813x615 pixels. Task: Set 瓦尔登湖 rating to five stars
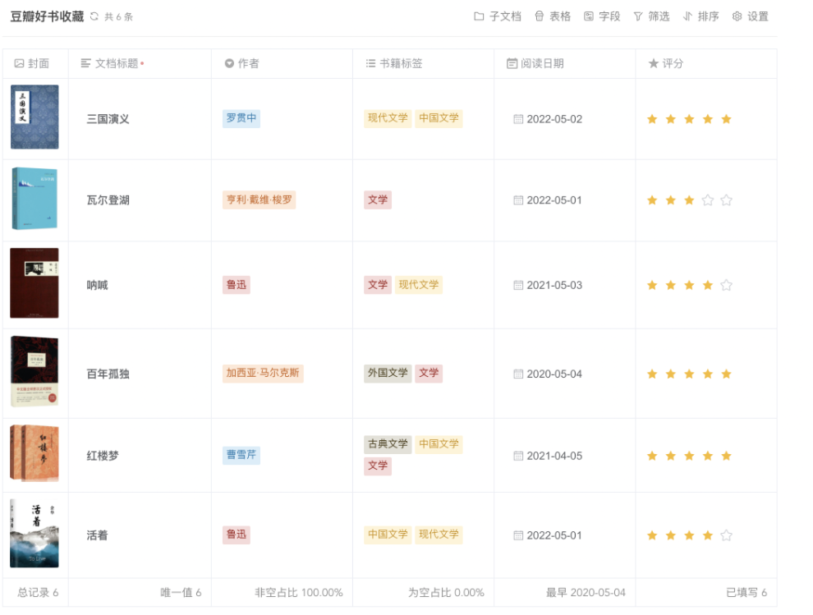[726, 200]
